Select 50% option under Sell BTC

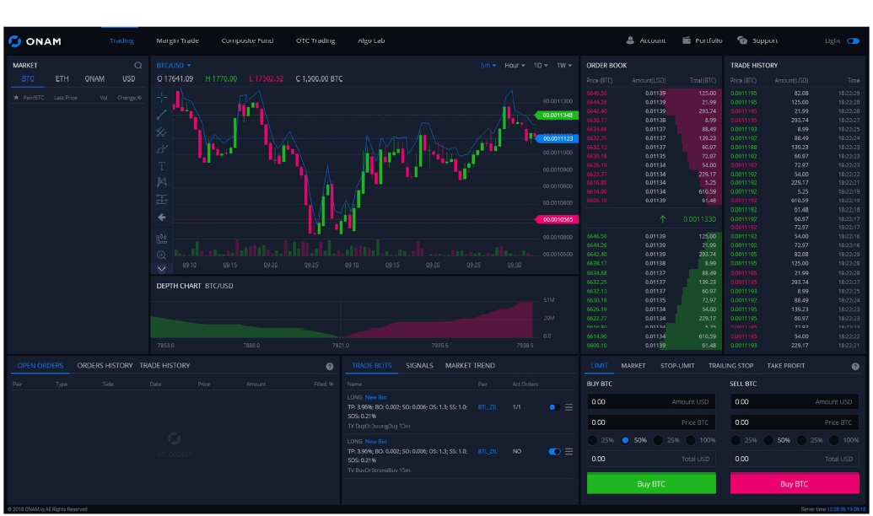tap(768, 440)
